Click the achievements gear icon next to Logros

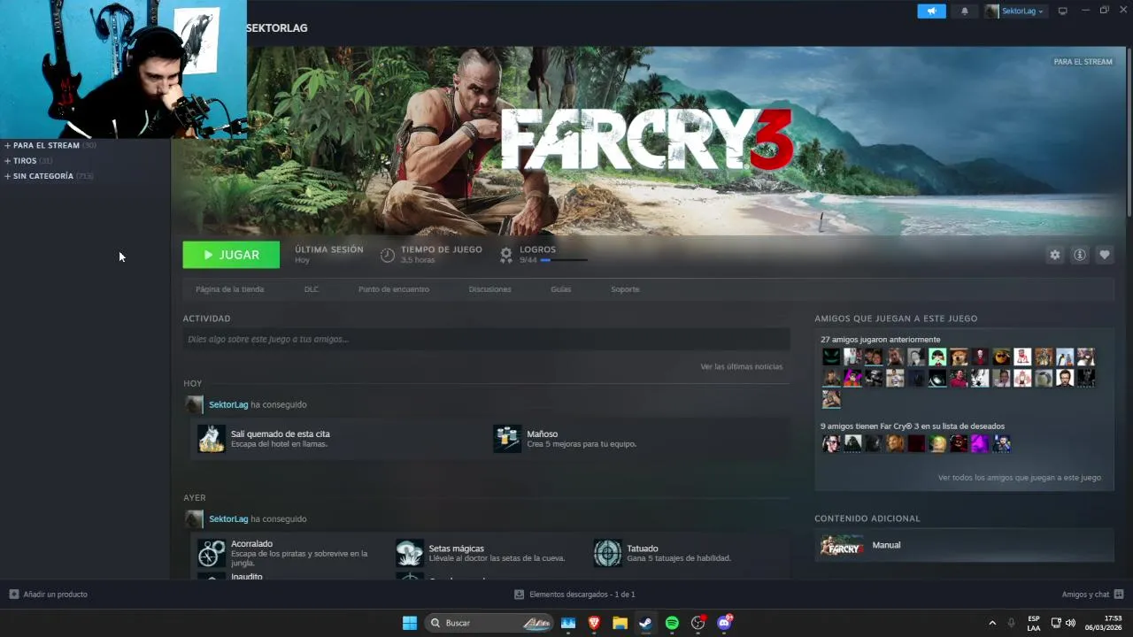click(506, 256)
